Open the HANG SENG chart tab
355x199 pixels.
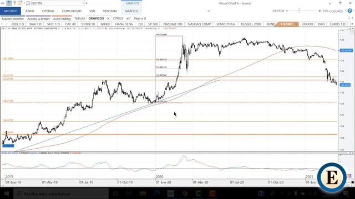click(124, 24)
